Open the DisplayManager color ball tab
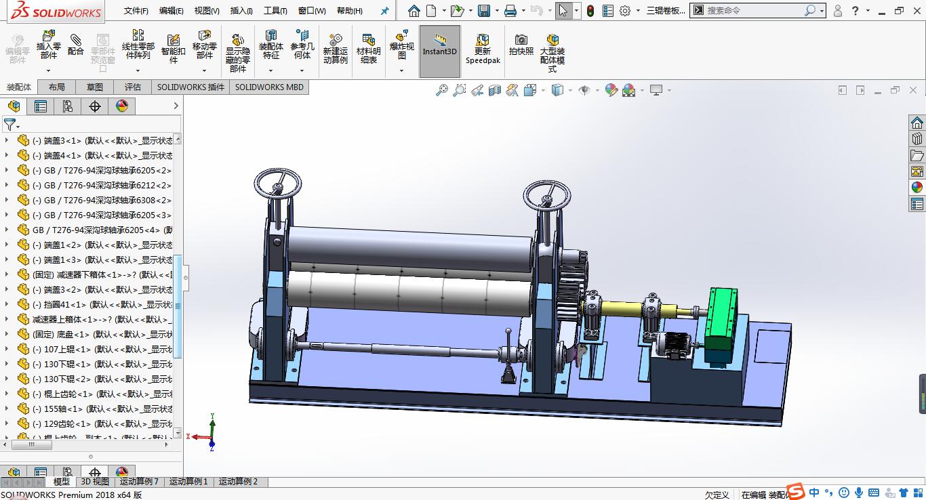The image size is (926, 500). [121, 106]
